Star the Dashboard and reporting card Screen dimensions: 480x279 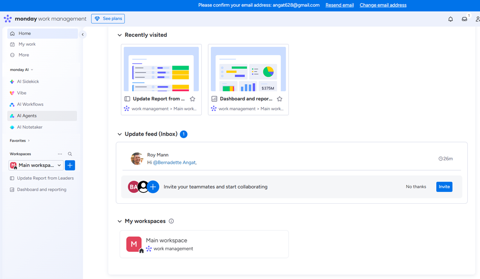[x=280, y=99]
